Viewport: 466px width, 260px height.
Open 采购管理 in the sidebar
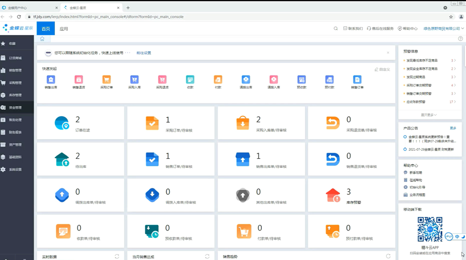pos(17,83)
